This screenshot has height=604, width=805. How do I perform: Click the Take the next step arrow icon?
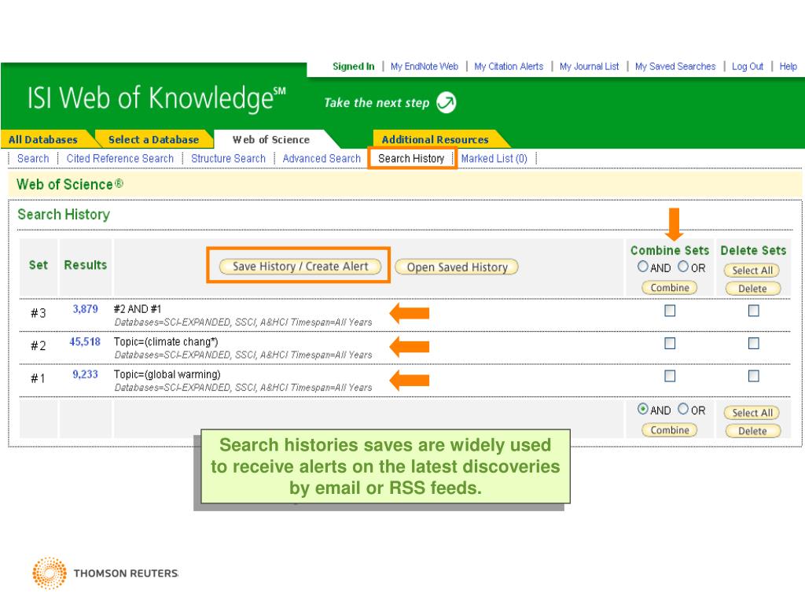(446, 102)
